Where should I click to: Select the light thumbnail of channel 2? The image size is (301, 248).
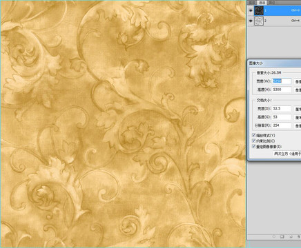259,21
